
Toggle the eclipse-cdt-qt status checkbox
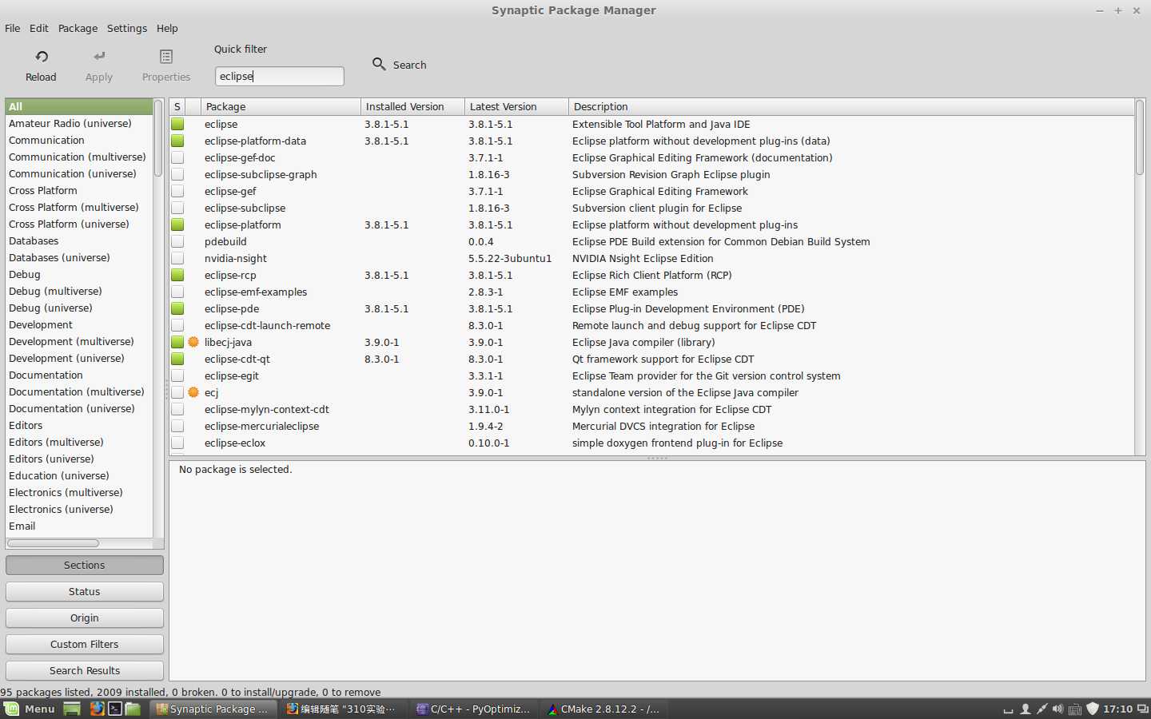point(177,359)
